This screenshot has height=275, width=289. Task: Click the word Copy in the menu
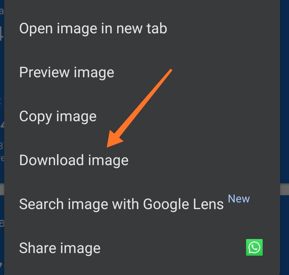[x=36, y=117]
